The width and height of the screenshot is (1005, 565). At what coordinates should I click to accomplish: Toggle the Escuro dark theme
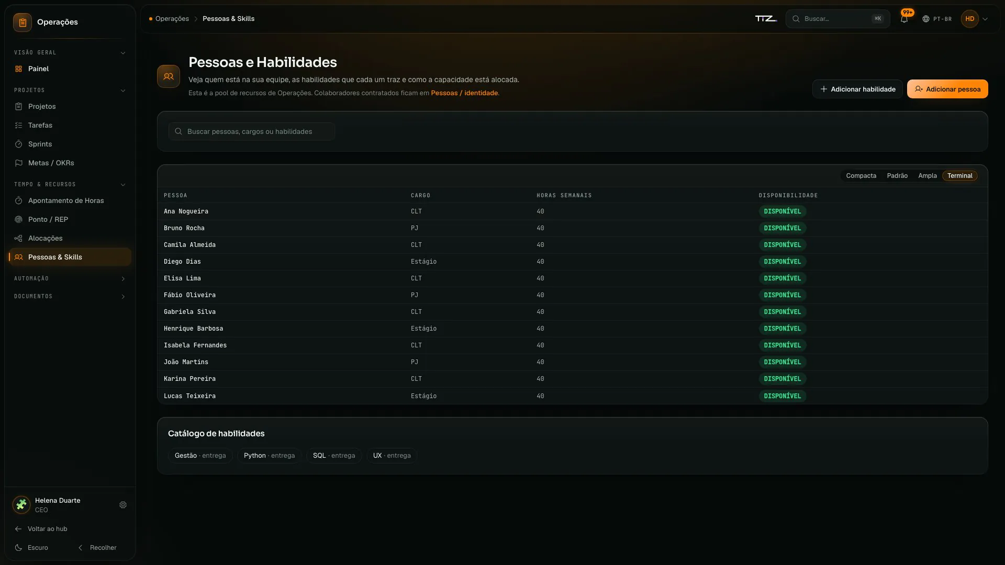(31, 548)
